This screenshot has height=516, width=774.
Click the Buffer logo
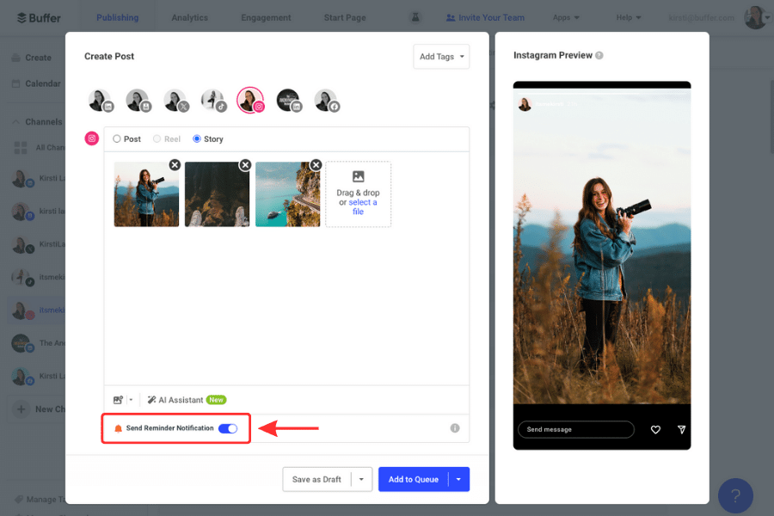39,18
